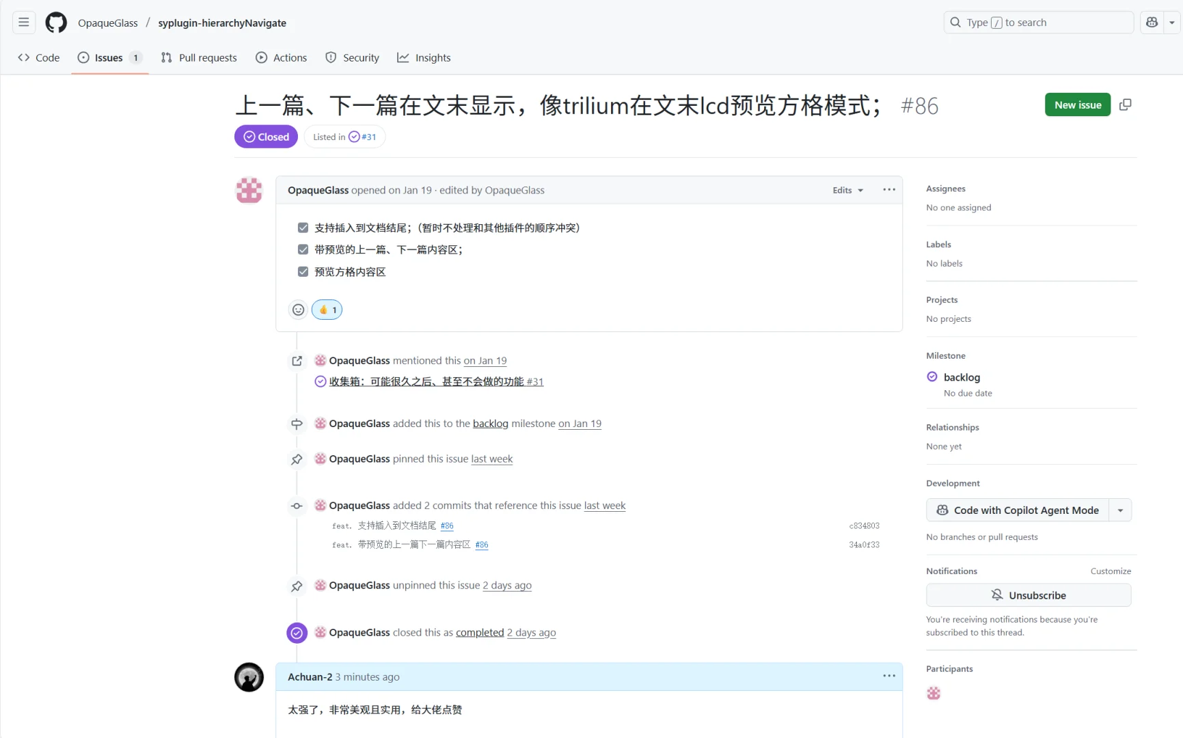Viewport: 1183px width, 738px height.
Task: Click the search input field
Action: (x=1037, y=22)
